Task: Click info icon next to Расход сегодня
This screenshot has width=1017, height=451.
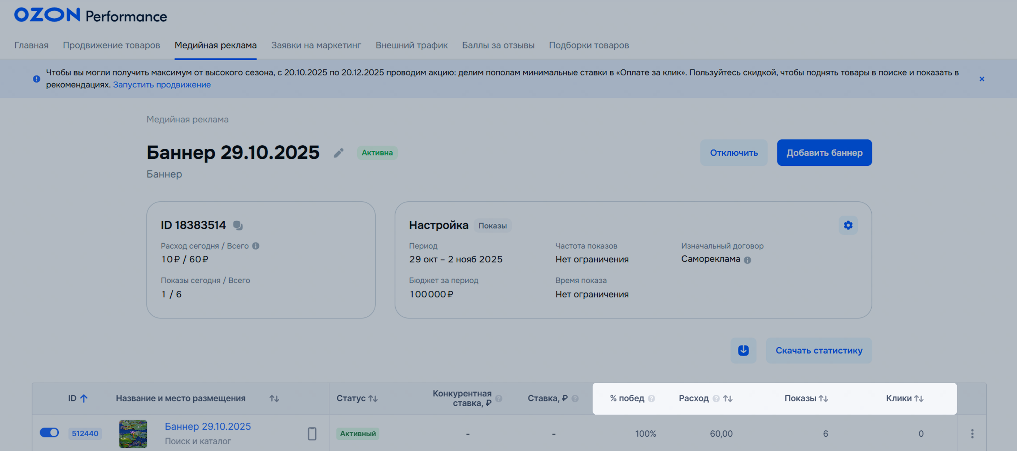Action: [x=256, y=246]
